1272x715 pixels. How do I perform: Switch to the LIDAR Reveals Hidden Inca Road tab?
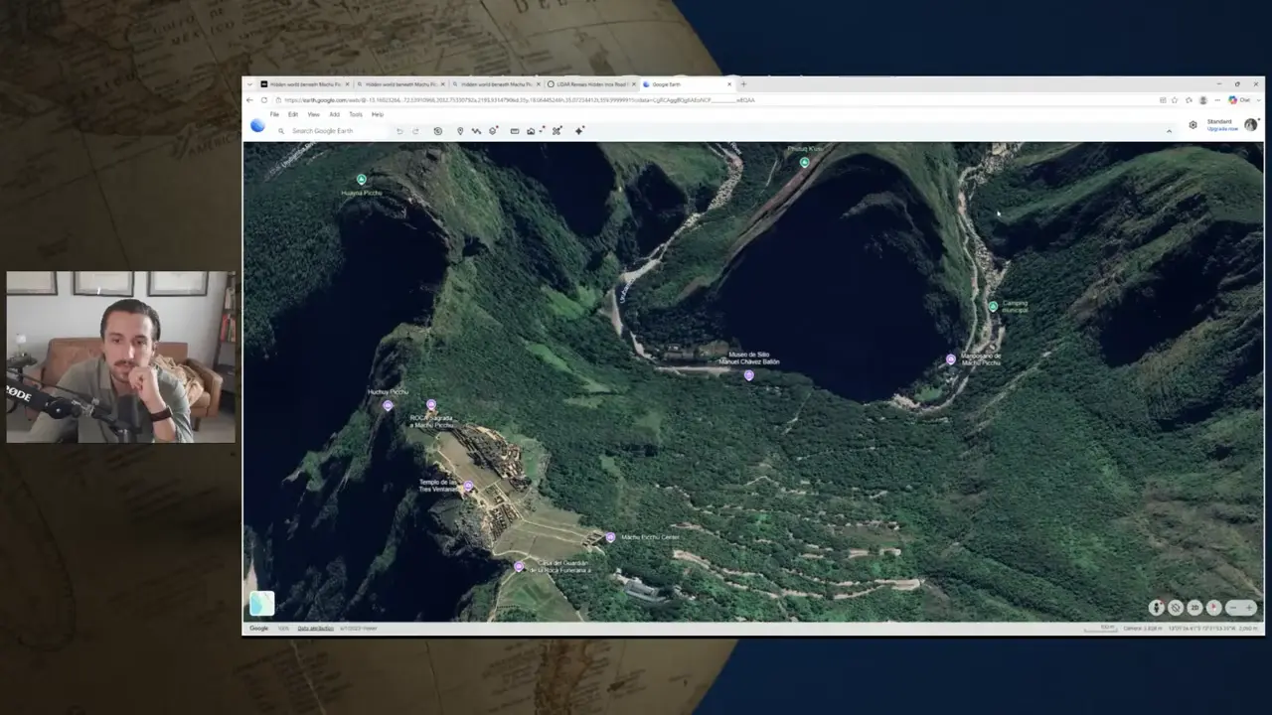tap(589, 84)
